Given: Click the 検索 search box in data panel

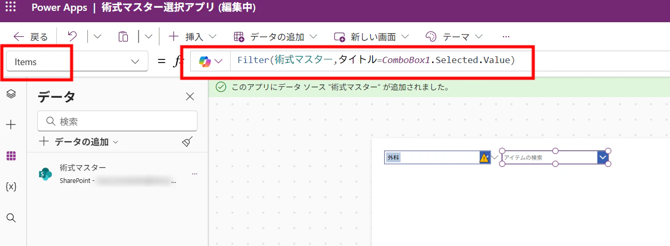Looking at the screenshot, I should point(117,121).
